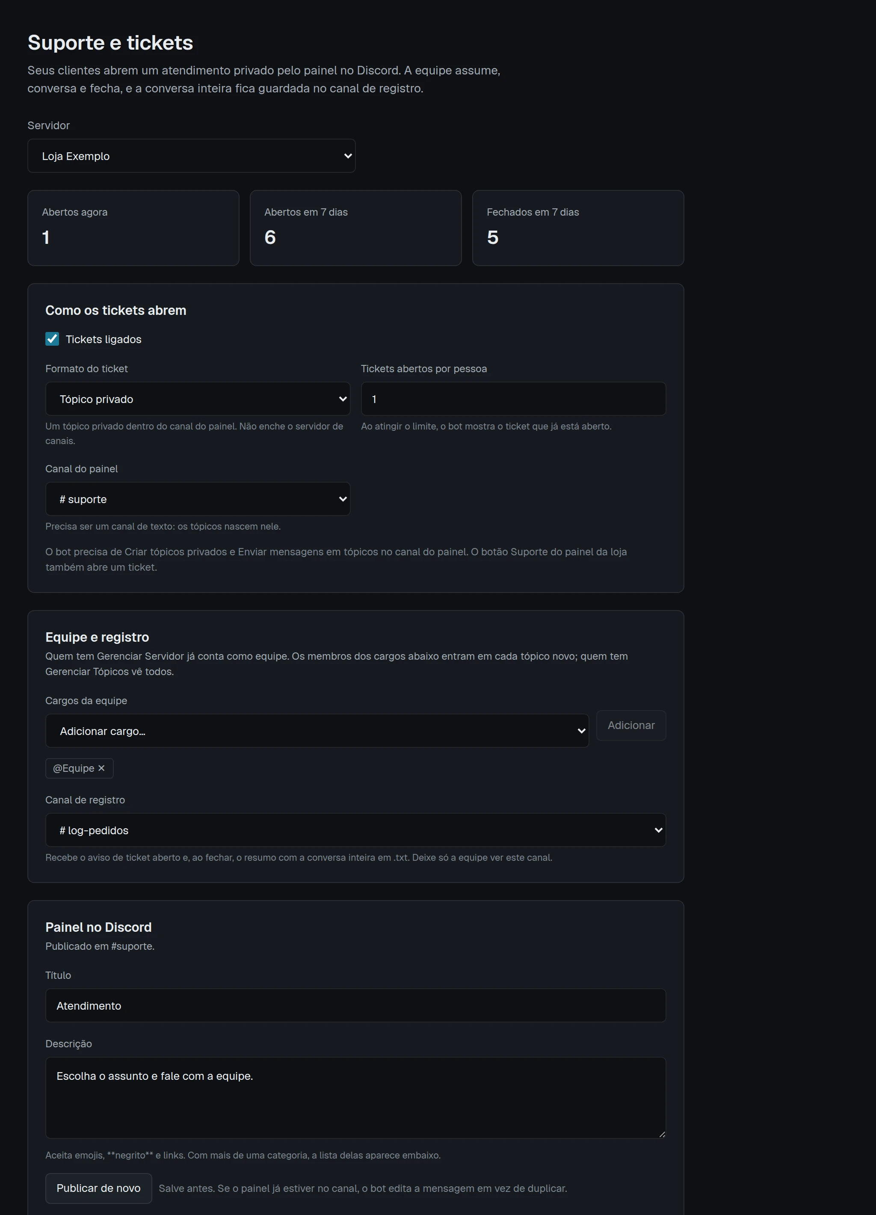Remove the @Equipe role tag
This screenshot has width=876, height=1215.
click(101, 768)
